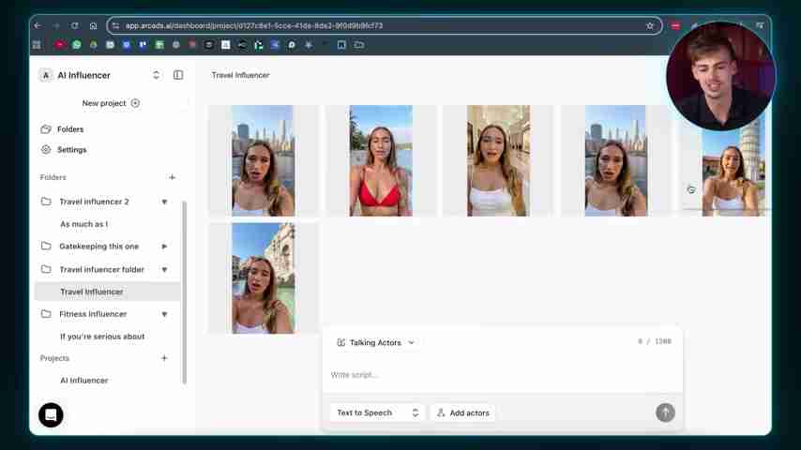Image resolution: width=801 pixels, height=450 pixels.
Task: Open the AI Influencer workspace switcher
Action: pyautogui.click(x=156, y=75)
